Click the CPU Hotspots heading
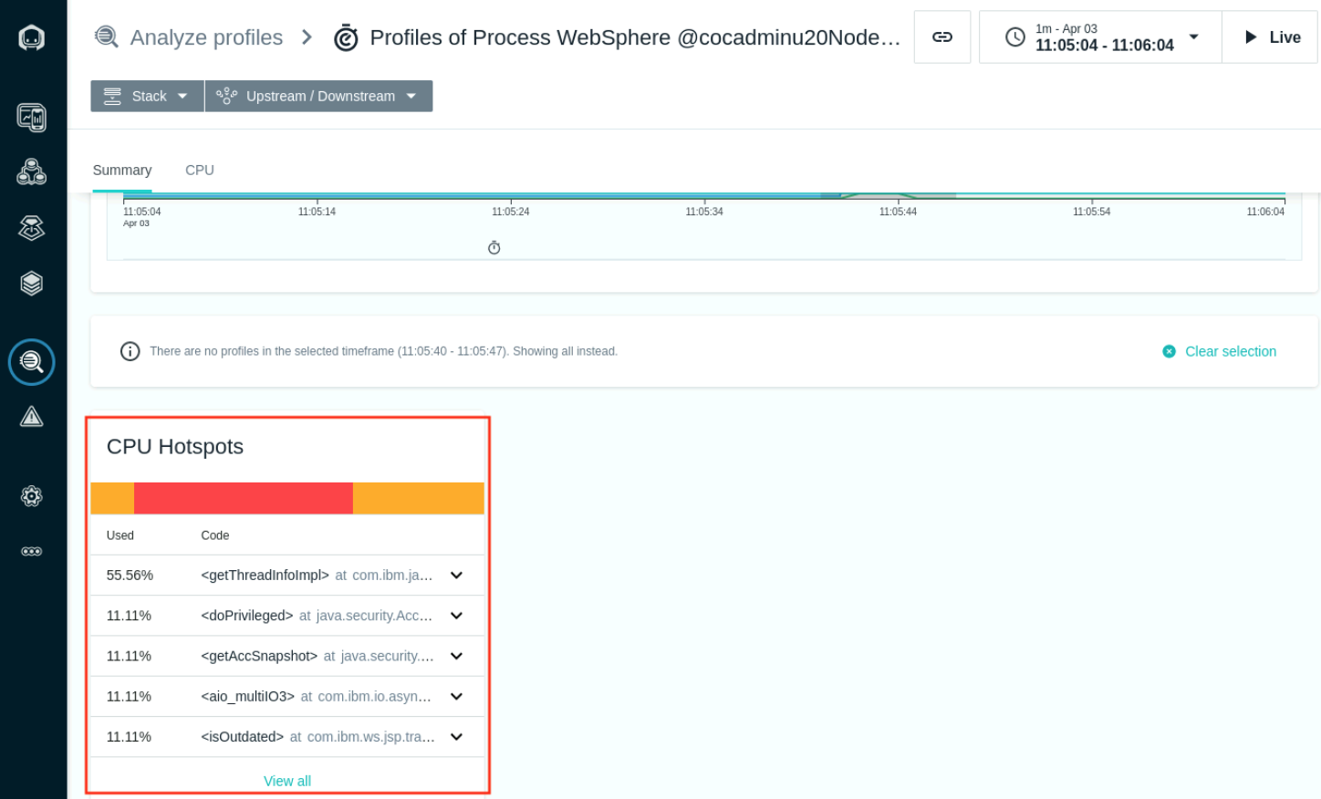Viewport: 1321px width, 799px height. (175, 447)
